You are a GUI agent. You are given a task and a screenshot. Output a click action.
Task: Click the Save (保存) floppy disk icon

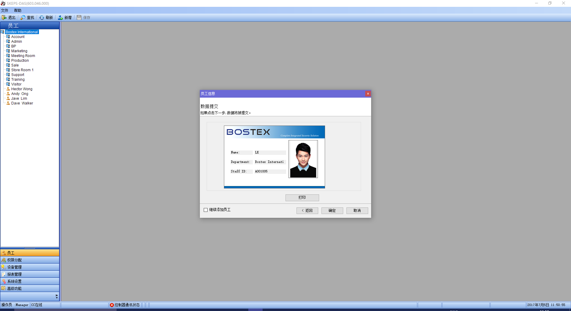pos(79,18)
